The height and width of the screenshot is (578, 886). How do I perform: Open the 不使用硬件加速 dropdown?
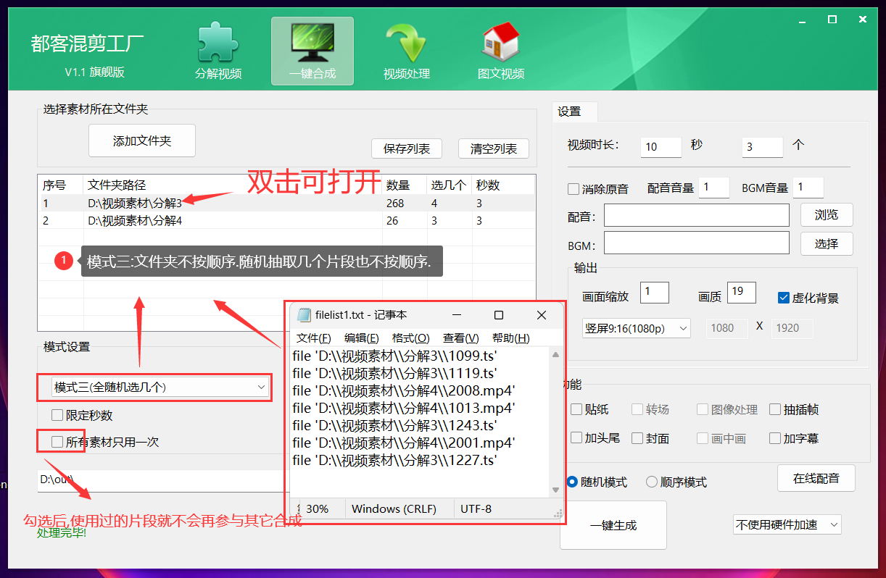pos(787,524)
